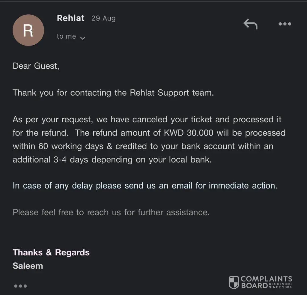Click the 'Saleem' signature name
Screen dimensions: 307x295
point(28,266)
